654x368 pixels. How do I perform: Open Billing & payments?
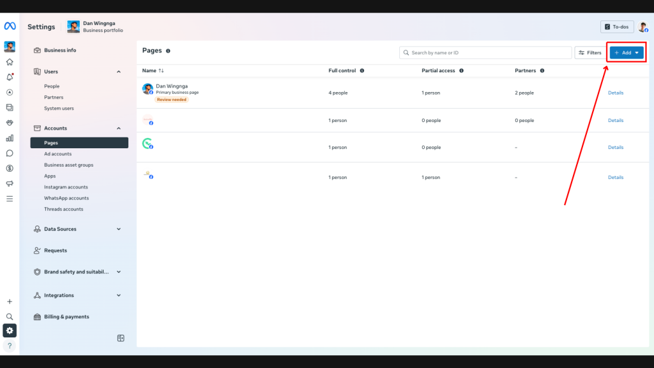pyautogui.click(x=66, y=317)
